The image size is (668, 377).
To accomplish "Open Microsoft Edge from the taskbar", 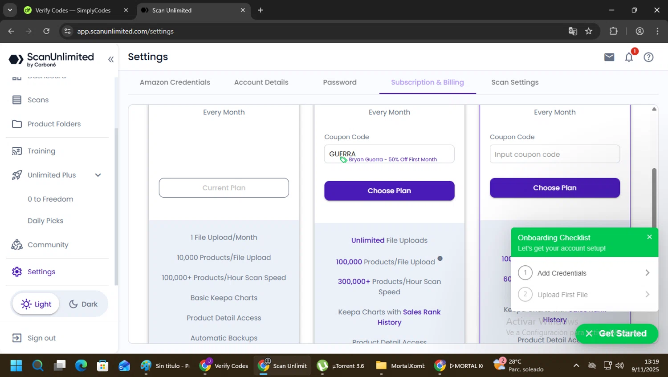I will pos(81,366).
